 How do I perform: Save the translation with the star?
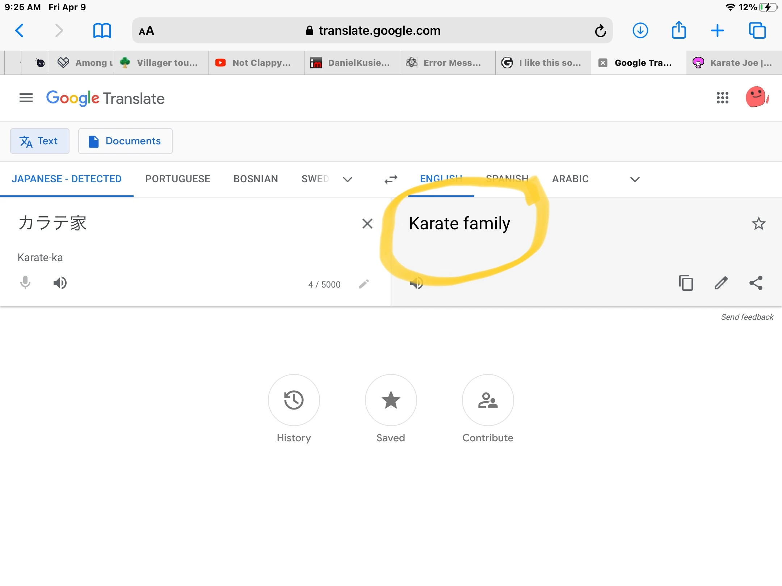click(x=759, y=224)
